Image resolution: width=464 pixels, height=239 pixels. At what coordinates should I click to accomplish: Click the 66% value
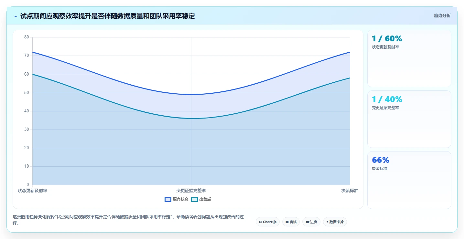click(x=381, y=160)
